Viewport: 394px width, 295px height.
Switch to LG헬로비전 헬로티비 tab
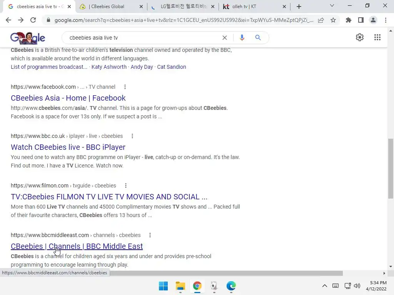point(182,7)
